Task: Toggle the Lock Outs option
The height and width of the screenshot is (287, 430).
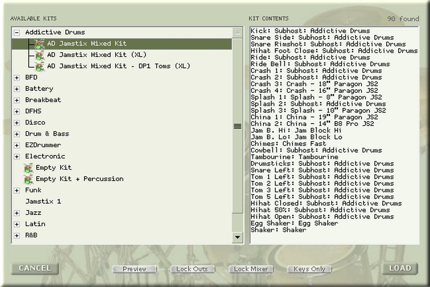Action: tap(192, 269)
